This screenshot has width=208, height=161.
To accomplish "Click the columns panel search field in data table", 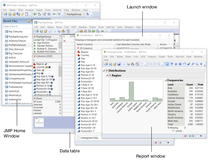I will pyautogui.click(x=47, y=60).
